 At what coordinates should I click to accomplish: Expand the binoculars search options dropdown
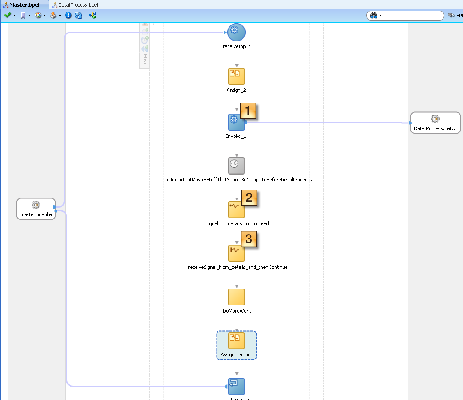point(380,16)
